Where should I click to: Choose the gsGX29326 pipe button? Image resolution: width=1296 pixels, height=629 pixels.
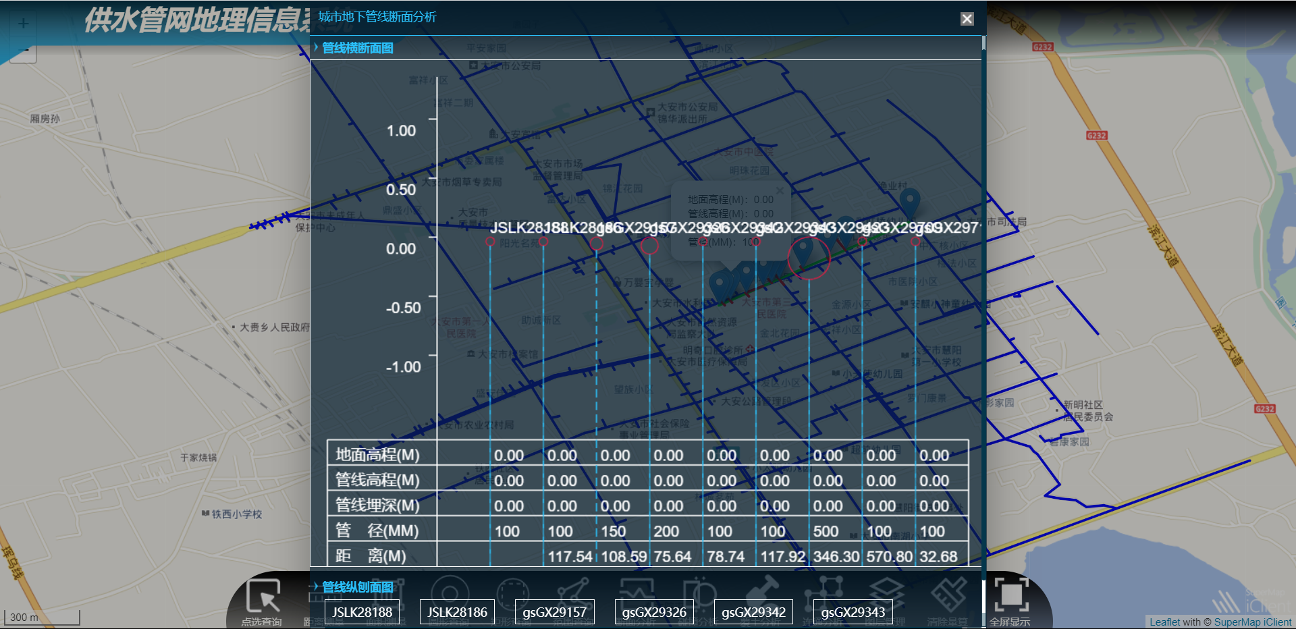[x=654, y=612]
